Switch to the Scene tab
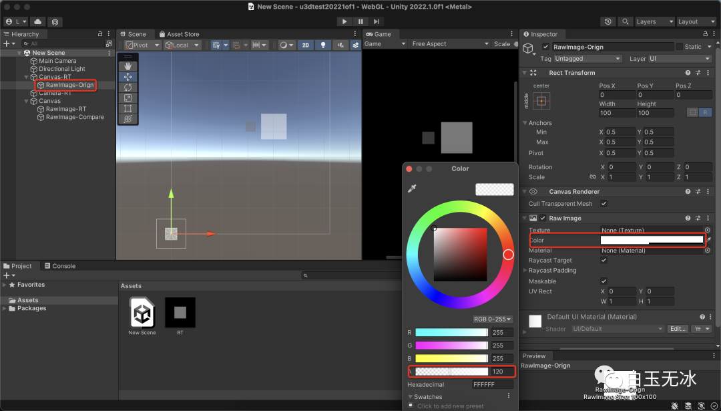This screenshot has width=721, height=411. (x=133, y=34)
